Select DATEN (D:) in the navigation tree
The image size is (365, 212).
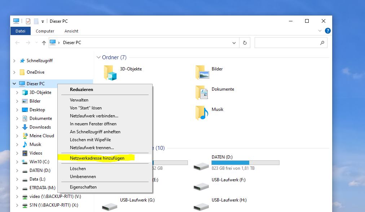pyautogui.click(x=40, y=170)
